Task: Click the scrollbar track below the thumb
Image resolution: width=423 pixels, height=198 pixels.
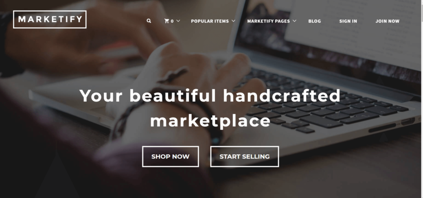Action: point(422,108)
